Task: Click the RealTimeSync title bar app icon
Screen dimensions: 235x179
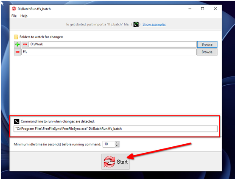Action: pyautogui.click(x=14, y=9)
